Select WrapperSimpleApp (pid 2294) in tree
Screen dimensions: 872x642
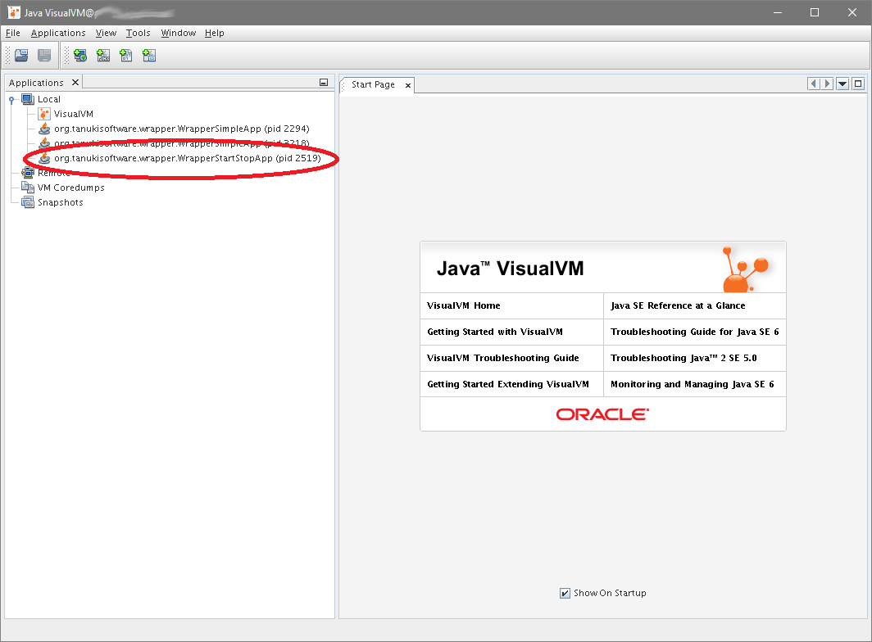coord(181,129)
